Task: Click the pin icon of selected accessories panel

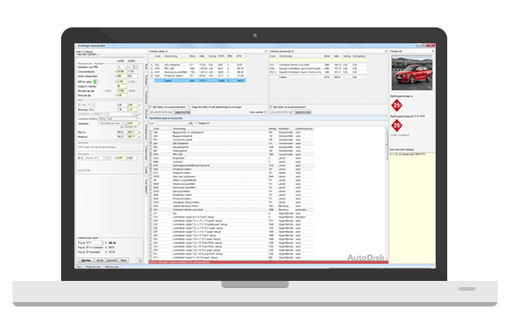Action: 386,51
